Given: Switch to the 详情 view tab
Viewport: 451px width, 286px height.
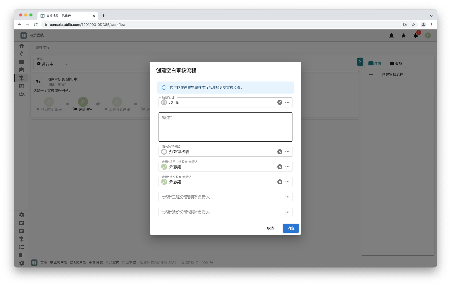Looking at the screenshot, I should tap(375, 63).
